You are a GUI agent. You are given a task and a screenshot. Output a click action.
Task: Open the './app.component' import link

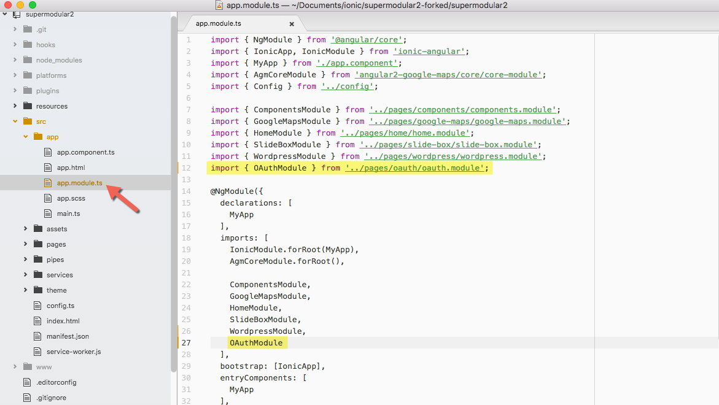pyautogui.click(x=357, y=63)
